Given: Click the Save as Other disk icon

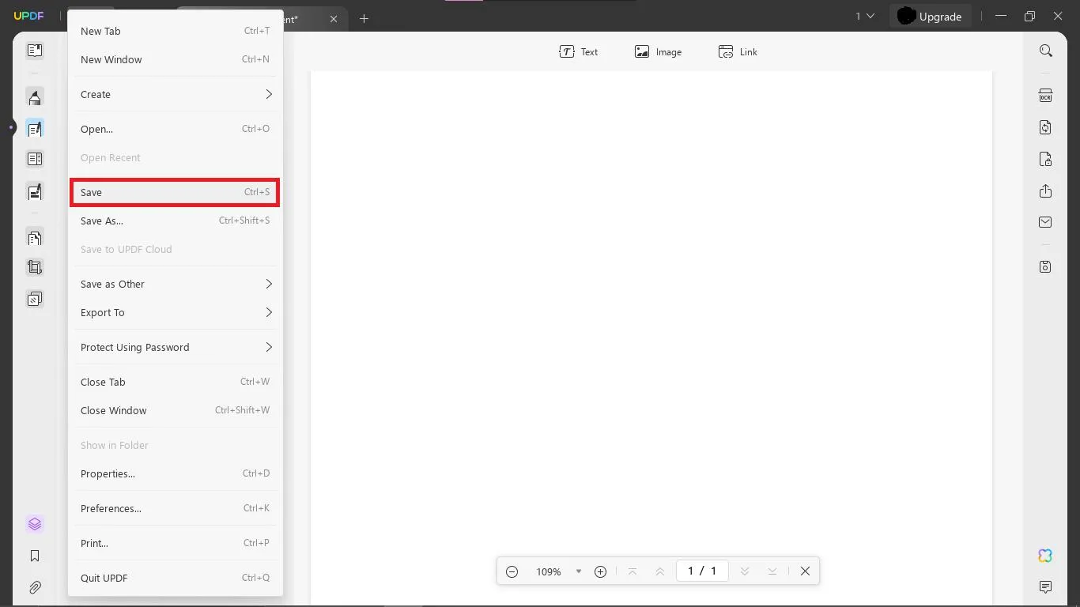Looking at the screenshot, I should tap(1045, 267).
